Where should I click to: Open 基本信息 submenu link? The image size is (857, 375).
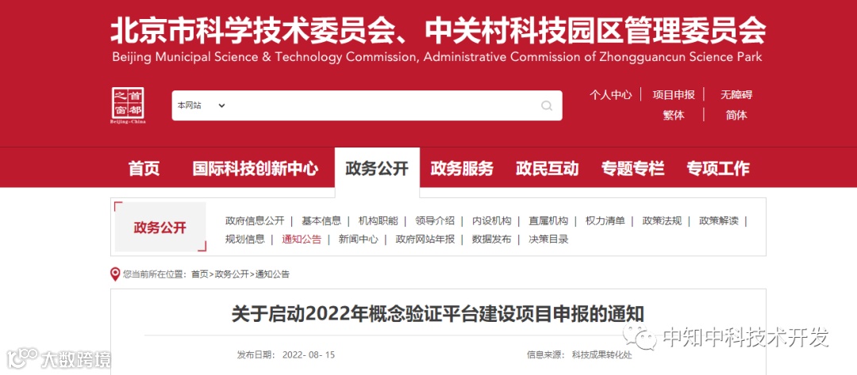click(321, 221)
